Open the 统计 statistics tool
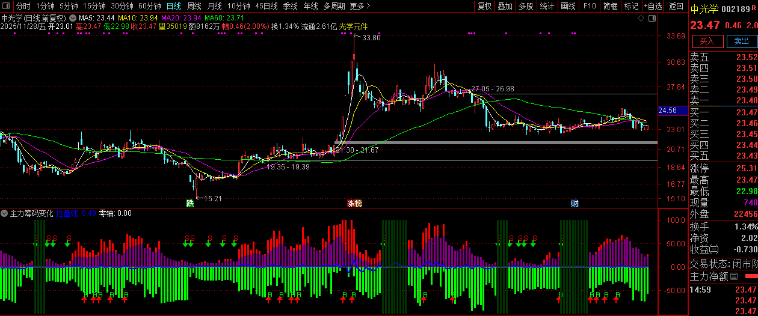This screenshot has height=316, width=758. tap(547, 6)
